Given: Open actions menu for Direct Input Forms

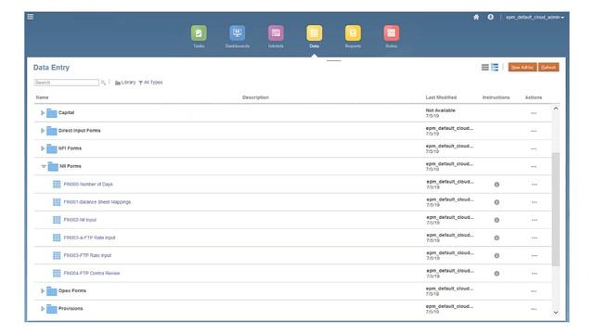Looking at the screenshot, I should tap(534, 131).
